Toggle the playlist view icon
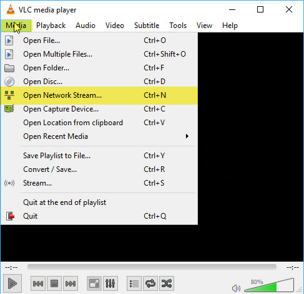This screenshot has height=294, width=304. 134,283
